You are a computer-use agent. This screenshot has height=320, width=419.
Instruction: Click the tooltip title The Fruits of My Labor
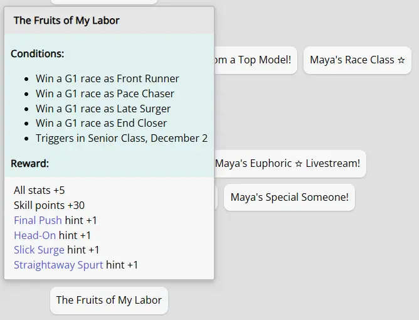(x=66, y=21)
